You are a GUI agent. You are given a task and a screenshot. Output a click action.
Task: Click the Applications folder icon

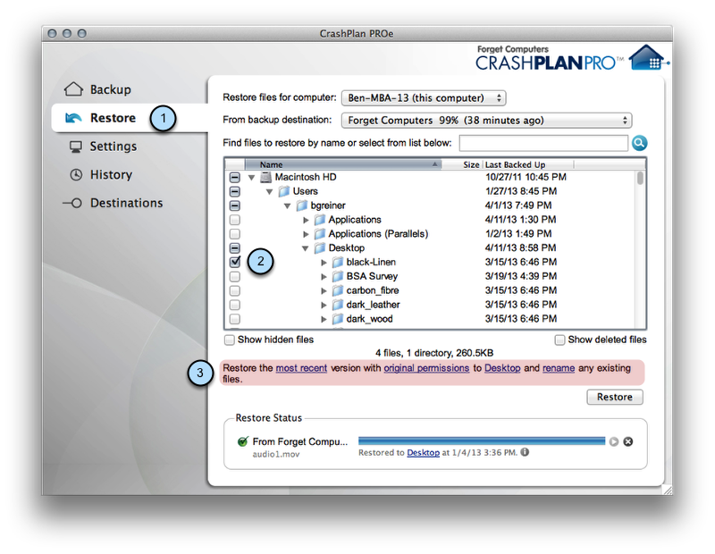(x=320, y=219)
